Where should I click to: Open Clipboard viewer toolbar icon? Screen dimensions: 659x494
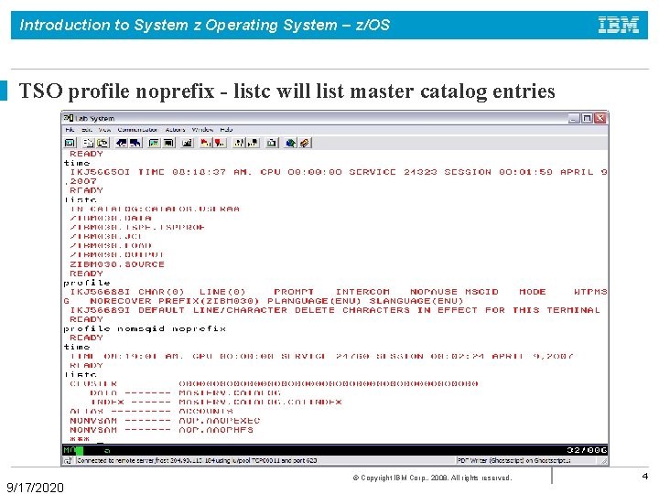click(272, 143)
